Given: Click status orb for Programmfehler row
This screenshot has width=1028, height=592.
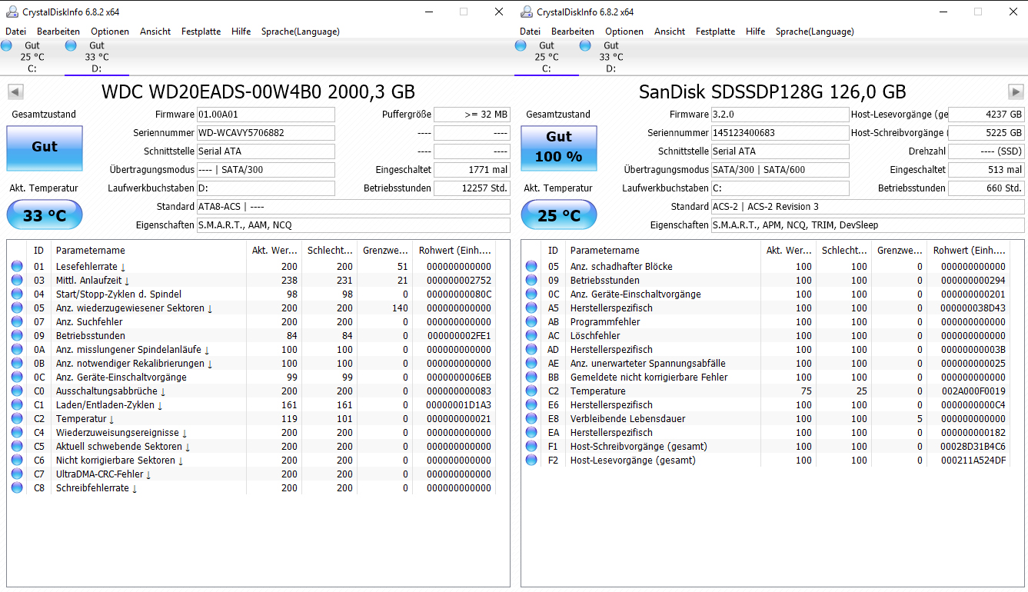Looking at the screenshot, I should [531, 322].
